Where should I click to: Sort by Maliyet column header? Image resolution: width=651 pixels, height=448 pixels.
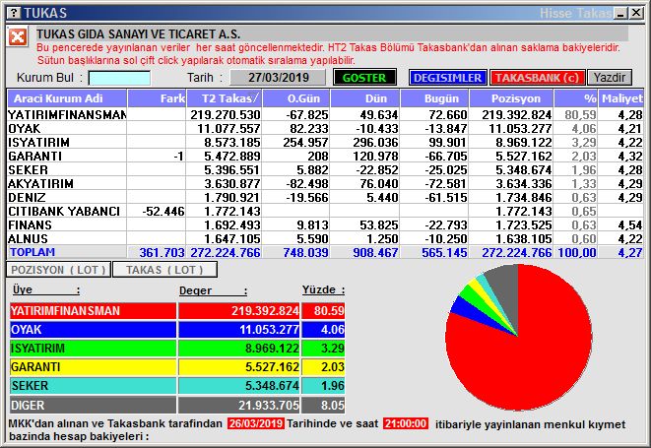click(x=621, y=98)
